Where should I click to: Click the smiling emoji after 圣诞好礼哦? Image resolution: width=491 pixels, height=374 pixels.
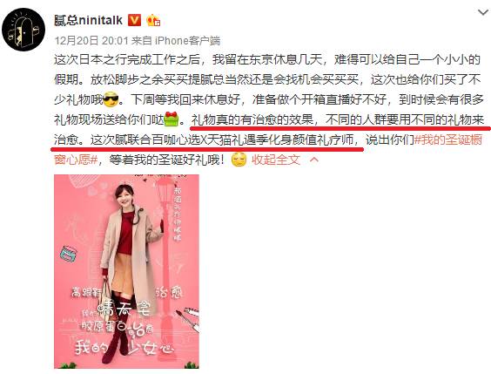tap(239, 160)
